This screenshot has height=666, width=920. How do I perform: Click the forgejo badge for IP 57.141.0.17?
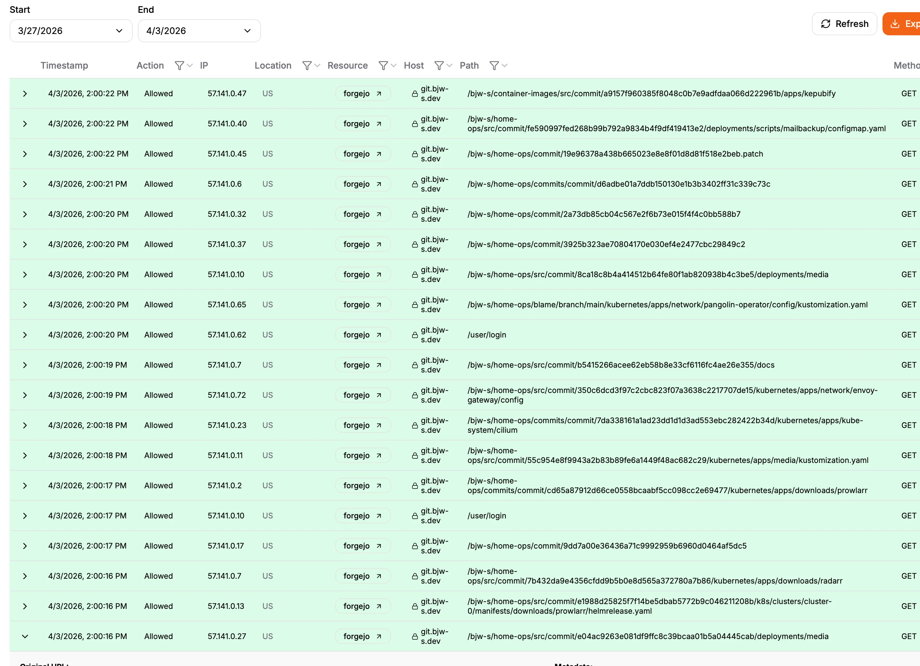pyautogui.click(x=363, y=546)
